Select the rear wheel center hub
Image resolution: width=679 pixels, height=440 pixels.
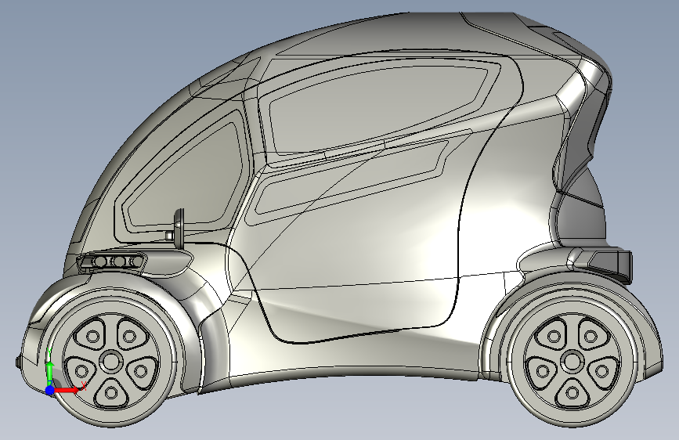tap(572, 362)
